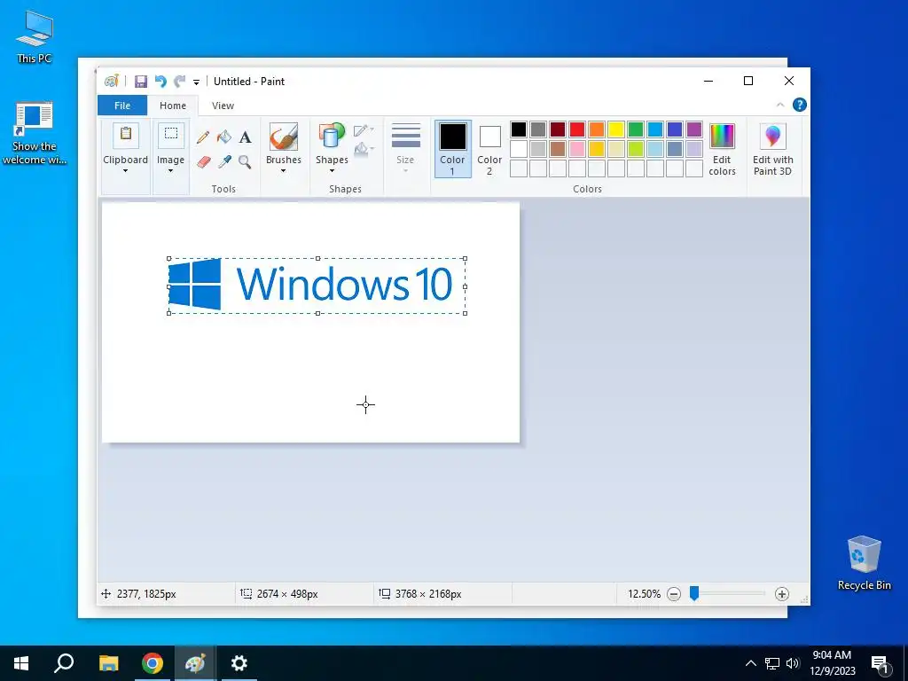Image resolution: width=908 pixels, height=681 pixels.
Task: Click the Redo arrow in title bar
Action: [x=180, y=82]
